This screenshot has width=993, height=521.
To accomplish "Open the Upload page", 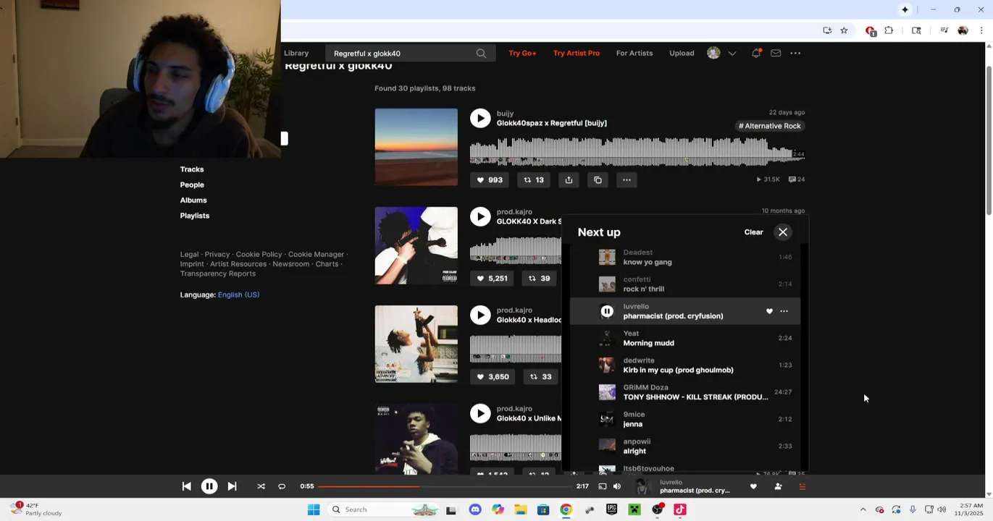I will tap(682, 53).
